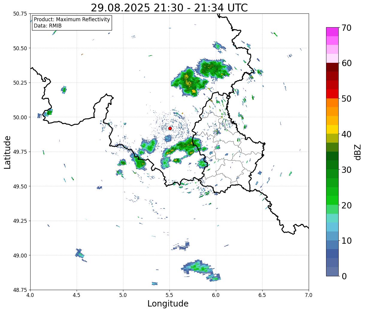
Task: Click the colorbar tick label 0
Action: coord(344,276)
